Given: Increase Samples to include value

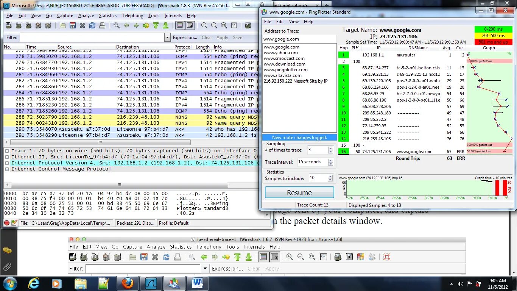Looking at the screenshot, I should [330, 176].
